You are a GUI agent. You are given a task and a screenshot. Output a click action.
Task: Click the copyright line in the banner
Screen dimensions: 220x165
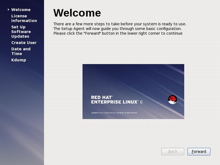click(x=114, y=113)
